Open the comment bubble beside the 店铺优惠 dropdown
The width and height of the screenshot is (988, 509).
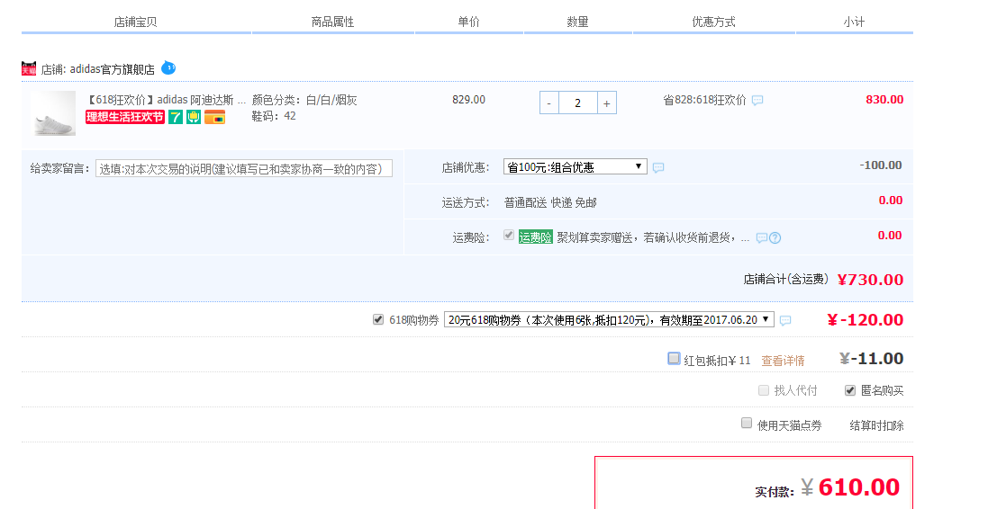coord(657,167)
